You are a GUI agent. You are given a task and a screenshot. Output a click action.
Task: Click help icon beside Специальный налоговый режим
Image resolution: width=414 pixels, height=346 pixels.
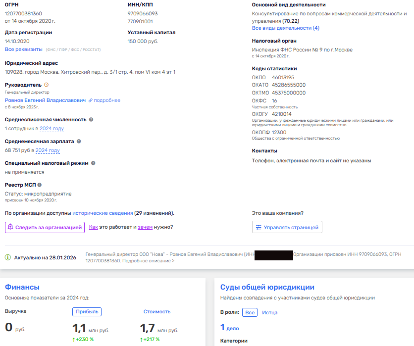pyautogui.click(x=93, y=163)
